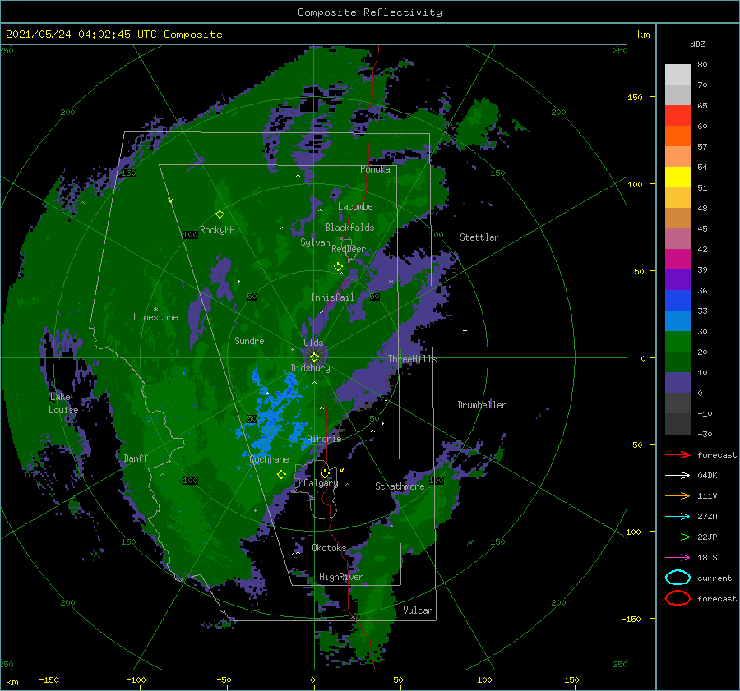Click the Drumheller city label
The width and height of the screenshot is (740, 691).
click(482, 405)
